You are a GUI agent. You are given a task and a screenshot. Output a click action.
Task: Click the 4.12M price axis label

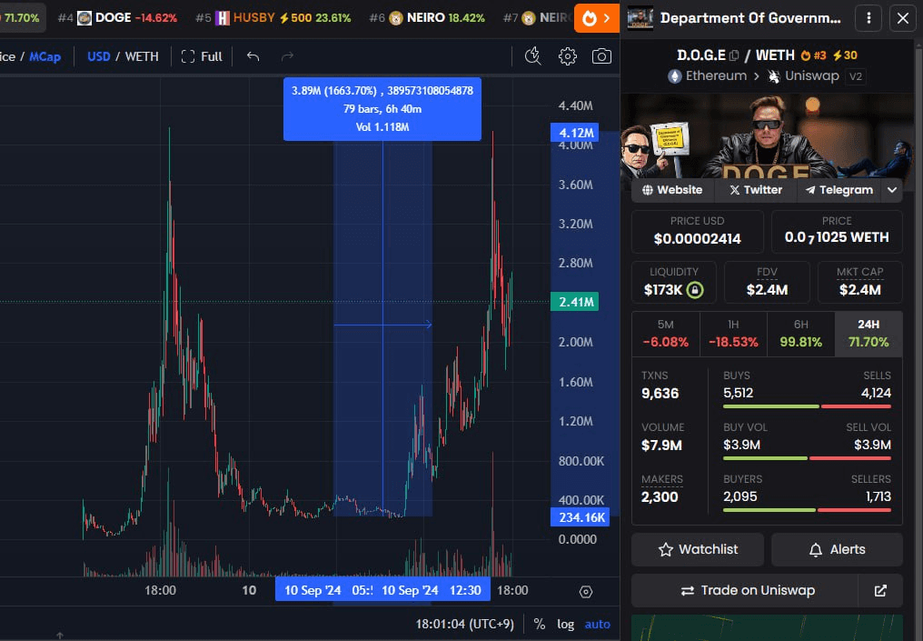tap(575, 133)
